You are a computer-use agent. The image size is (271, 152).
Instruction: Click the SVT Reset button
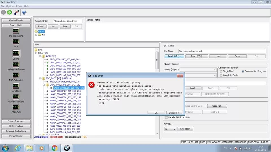click(x=185, y=129)
